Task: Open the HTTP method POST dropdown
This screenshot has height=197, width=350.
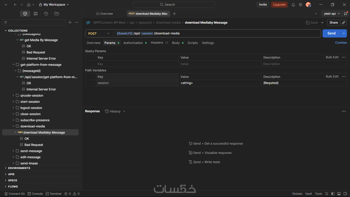Action: click(x=99, y=33)
